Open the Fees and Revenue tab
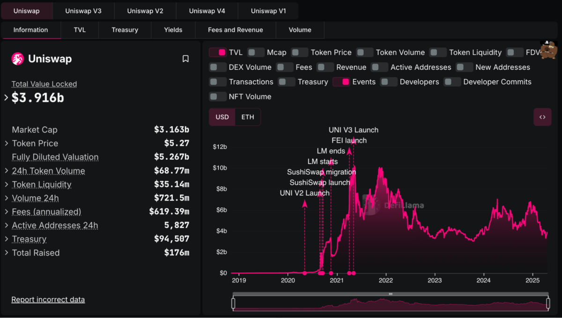Viewport: 562px width, 318px height. click(236, 30)
